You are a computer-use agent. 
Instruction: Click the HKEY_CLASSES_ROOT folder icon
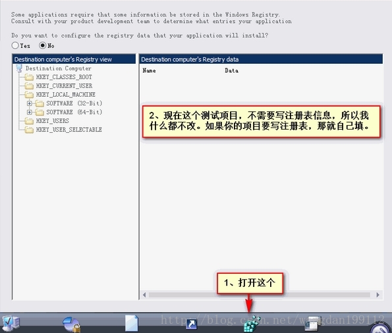(x=29, y=77)
